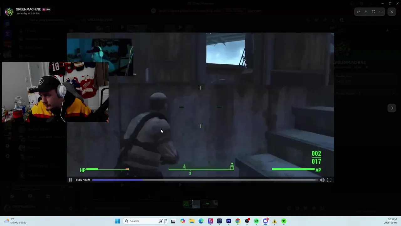
Task: Close the media viewer with X
Action: (x=392, y=12)
